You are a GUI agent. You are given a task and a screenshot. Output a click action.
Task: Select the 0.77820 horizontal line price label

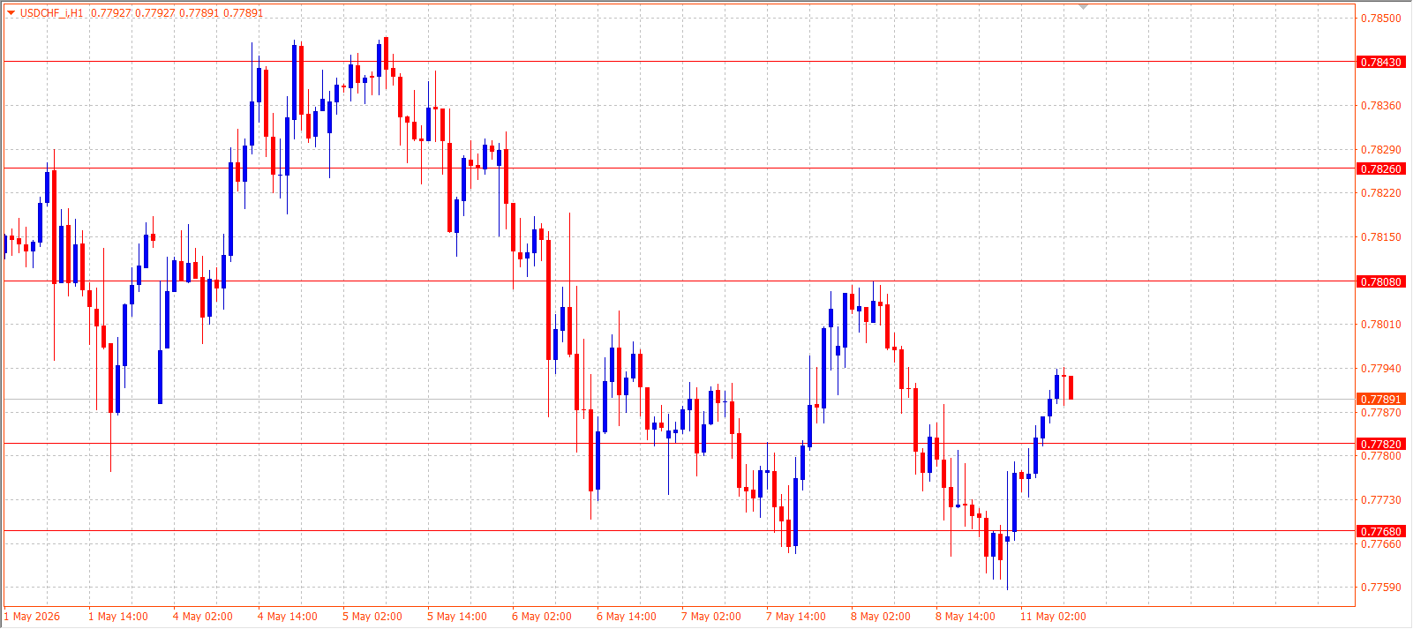coord(1380,445)
